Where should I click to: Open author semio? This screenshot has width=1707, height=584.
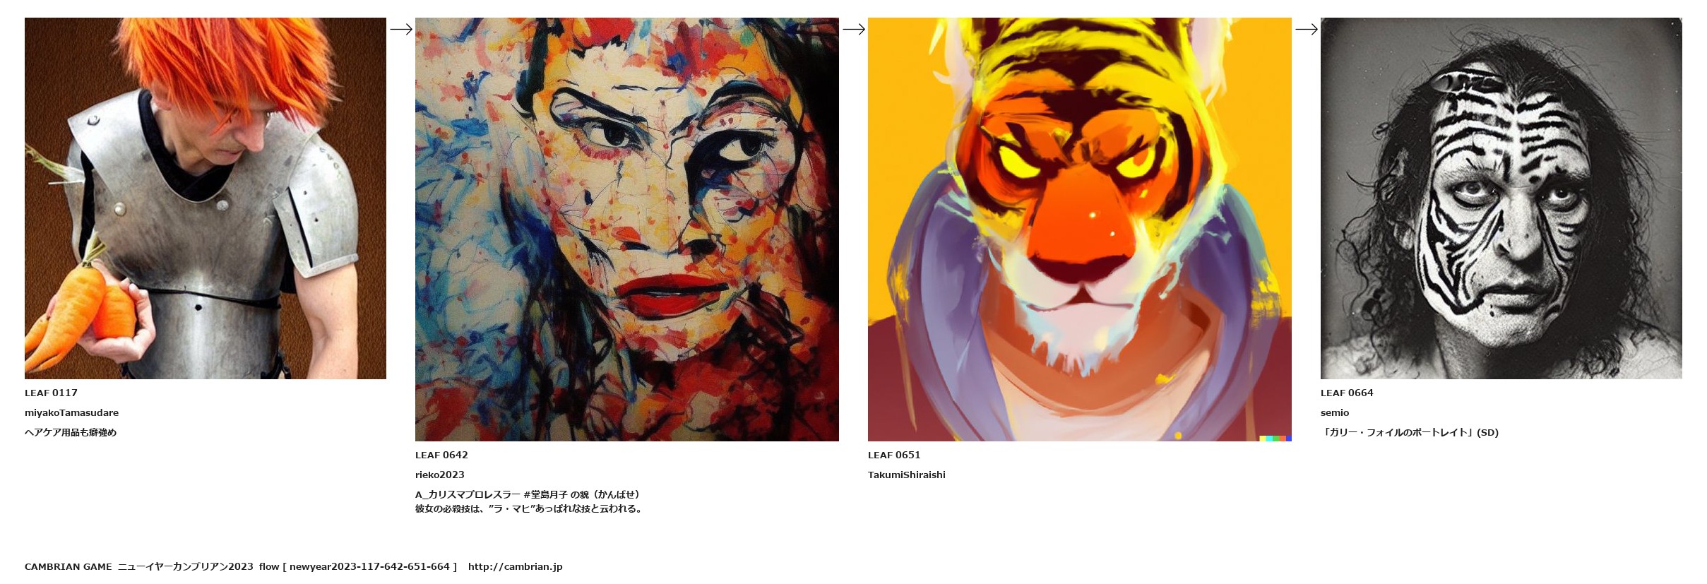point(1335,412)
